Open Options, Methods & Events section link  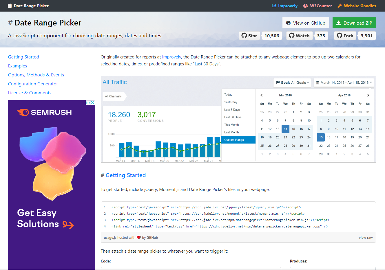[36, 75]
